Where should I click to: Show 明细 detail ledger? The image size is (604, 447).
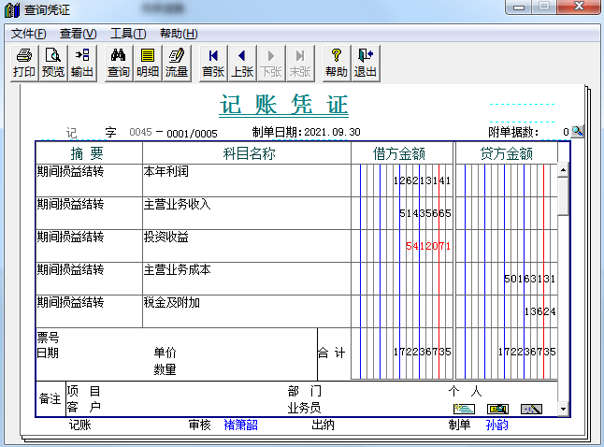(148, 64)
